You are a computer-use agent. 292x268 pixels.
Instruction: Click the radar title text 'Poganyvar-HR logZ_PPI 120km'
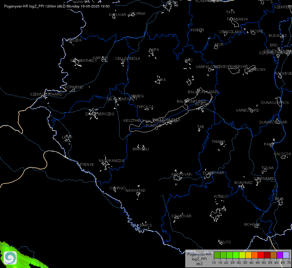30,6
